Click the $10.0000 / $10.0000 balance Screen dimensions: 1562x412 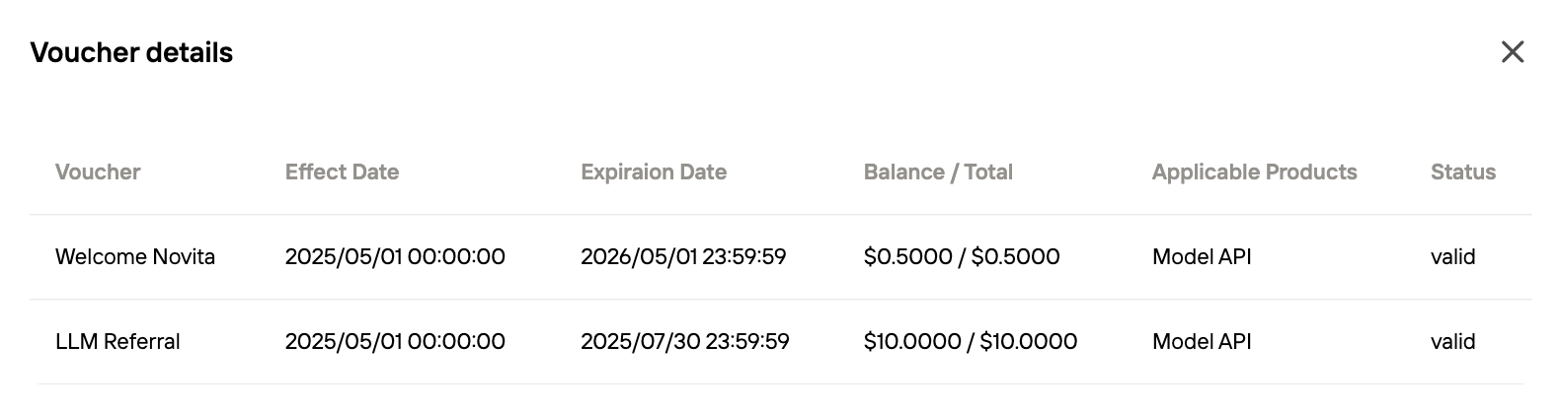pos(970,342)
